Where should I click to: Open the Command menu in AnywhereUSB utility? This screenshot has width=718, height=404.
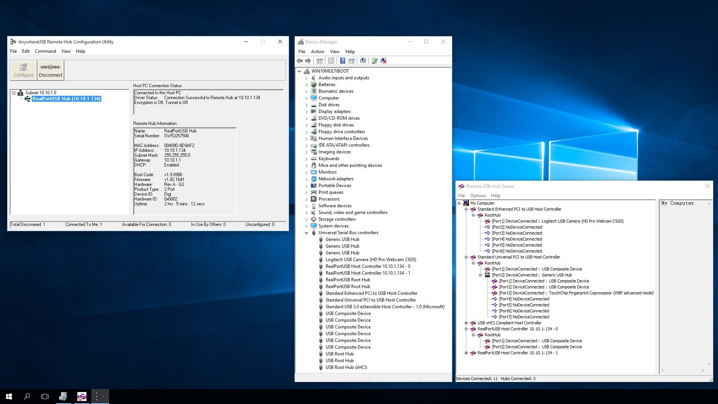tap(45, 51)
